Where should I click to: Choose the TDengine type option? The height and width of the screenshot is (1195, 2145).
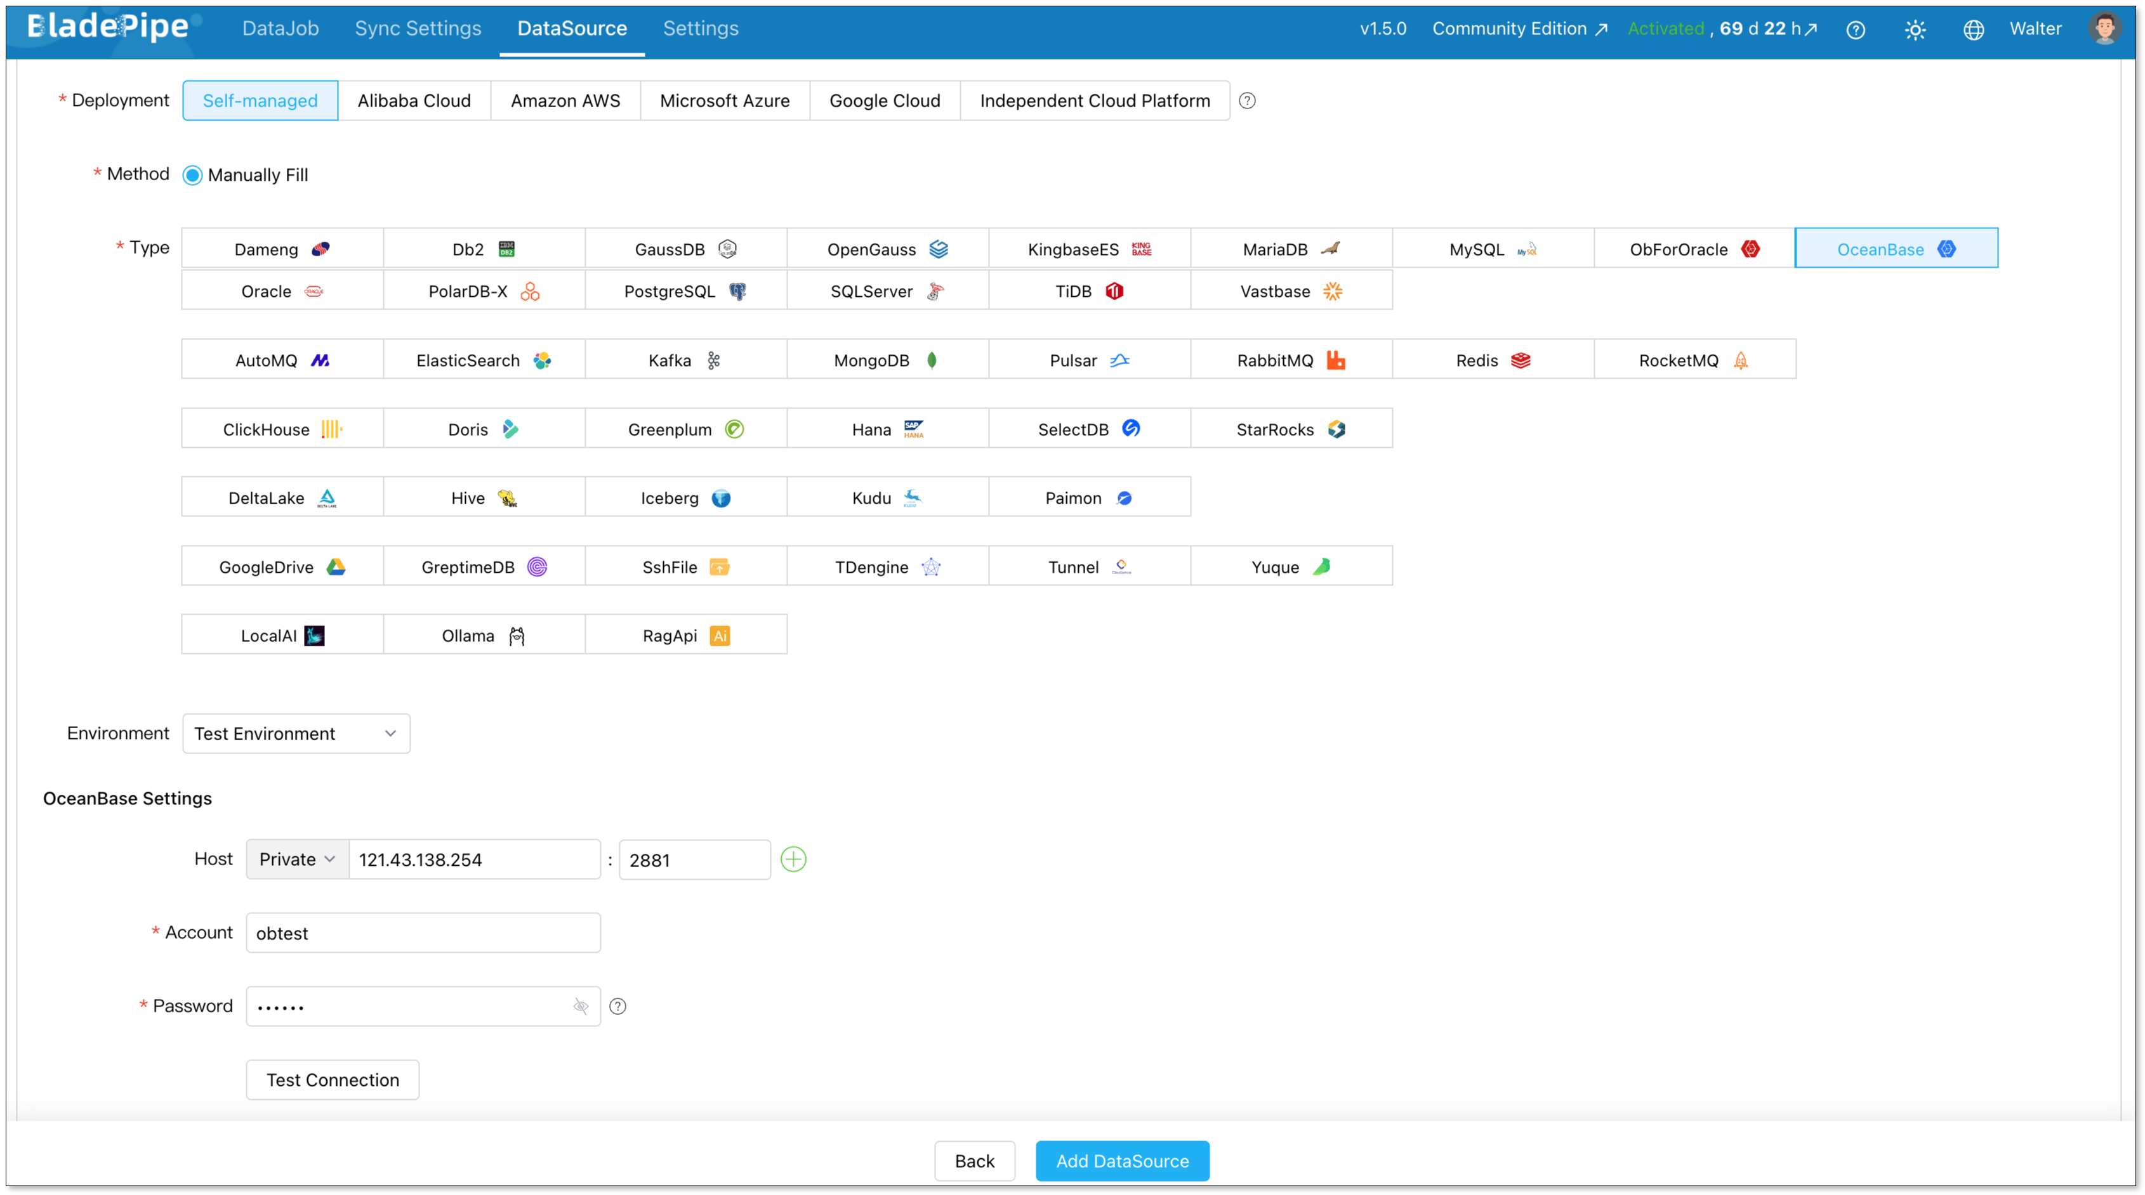888,566
